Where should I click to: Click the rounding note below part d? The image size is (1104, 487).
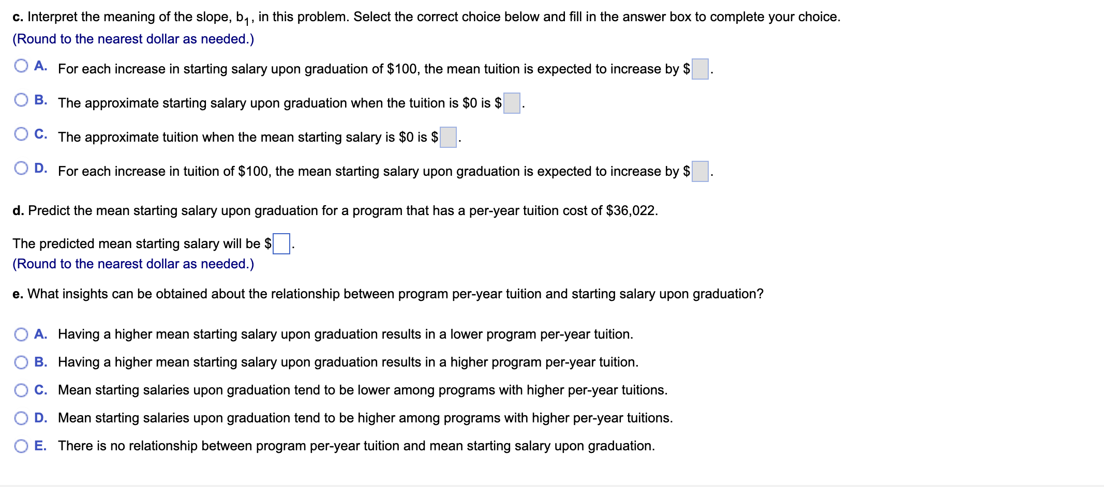pos(133,264)
